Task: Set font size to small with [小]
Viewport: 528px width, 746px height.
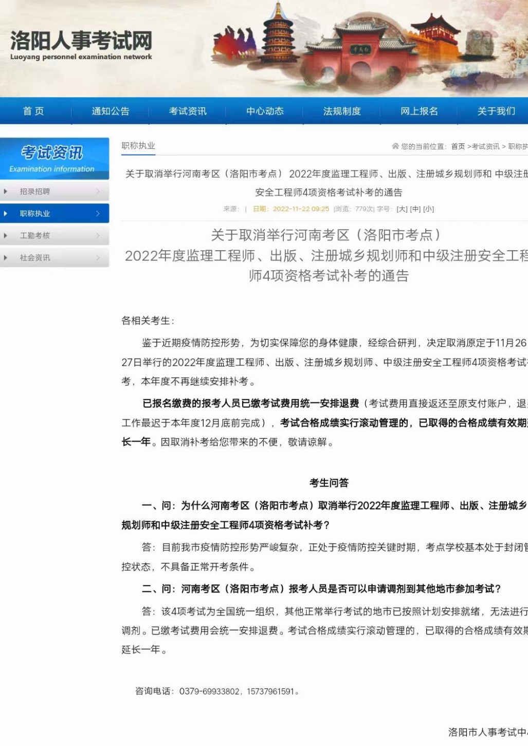Action: (429, 209)
